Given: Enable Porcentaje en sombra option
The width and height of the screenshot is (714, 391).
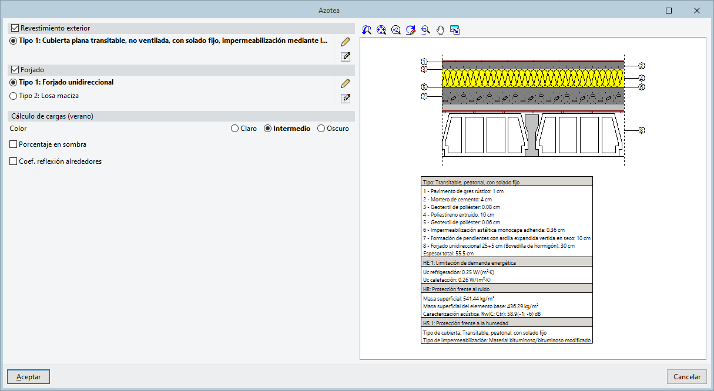Looking at the screenshot, I should pyautogui.click(x=14, y=144).
